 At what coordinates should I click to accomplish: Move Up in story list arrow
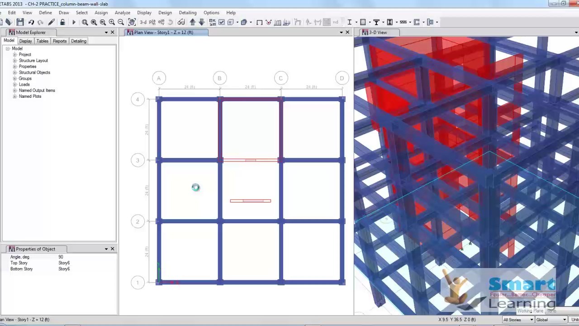click(x=192, y=22)
